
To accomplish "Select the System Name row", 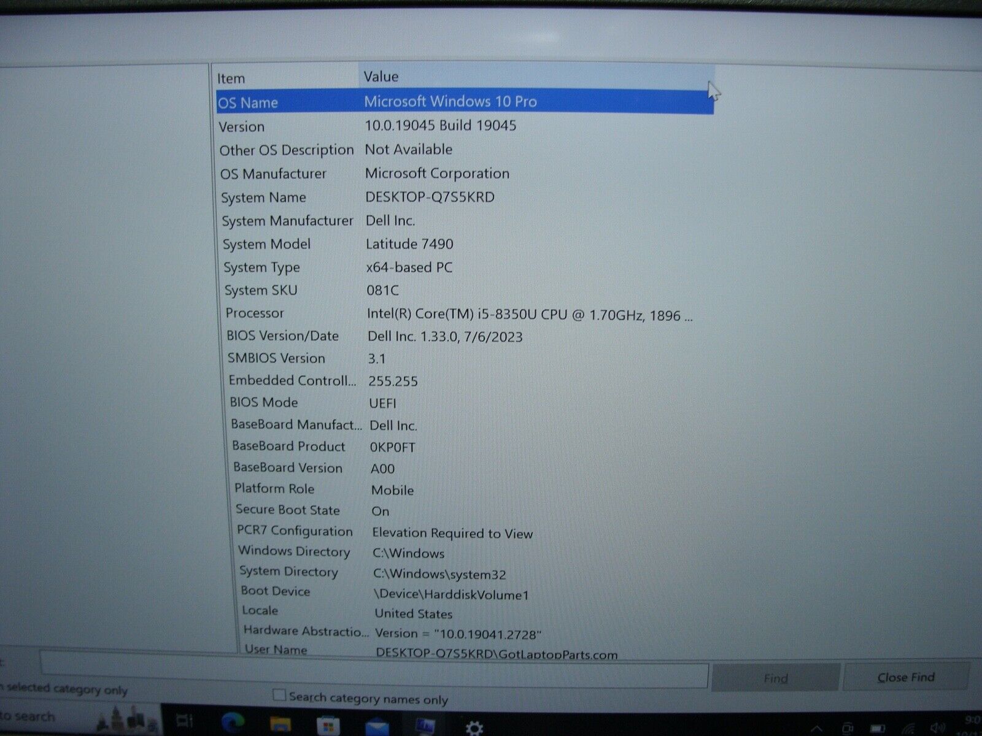I will 467,197.
